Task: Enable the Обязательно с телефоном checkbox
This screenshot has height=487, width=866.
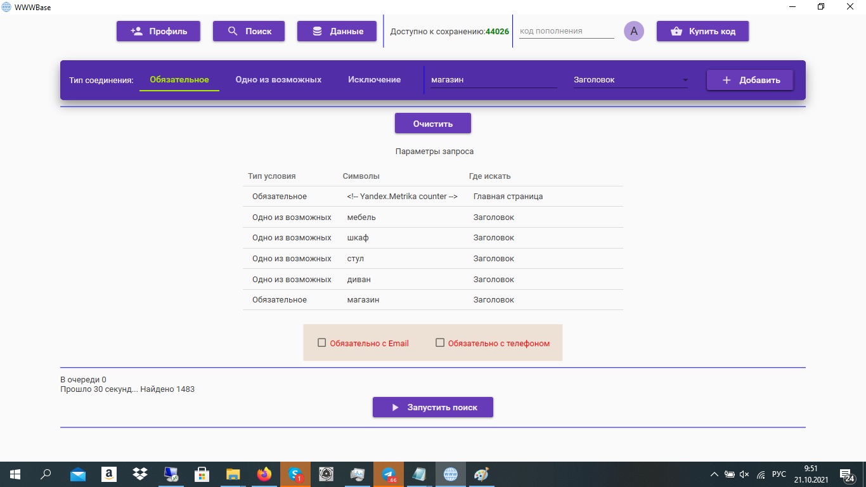Action: tap(440, 343)
